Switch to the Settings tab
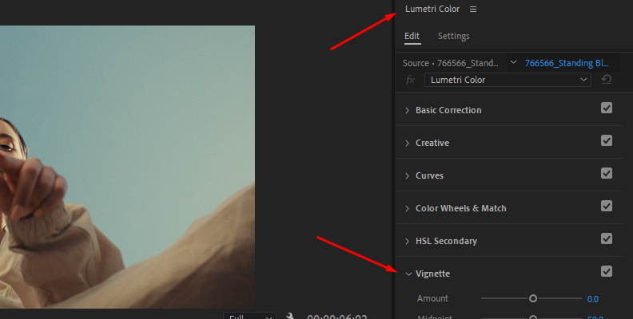This screenshot has width=633, height=319. coord(453,36)
